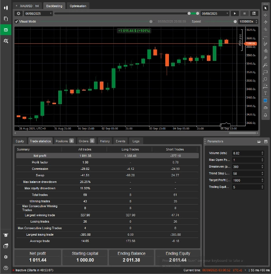This screenshot has width=271, height=274.
Task: Open the History tab
Action: (105, 141)
